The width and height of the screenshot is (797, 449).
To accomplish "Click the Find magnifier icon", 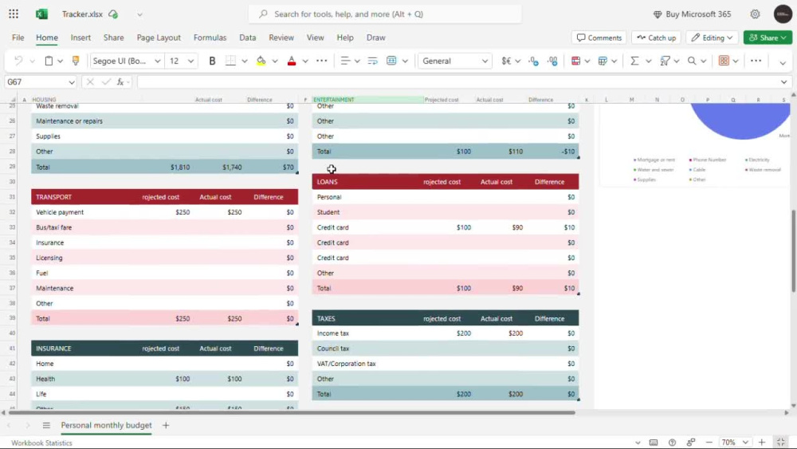I will (692, 61).
